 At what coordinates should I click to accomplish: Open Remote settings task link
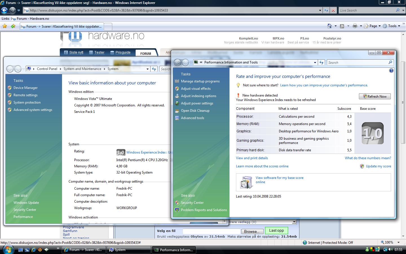tap(25, 95)
